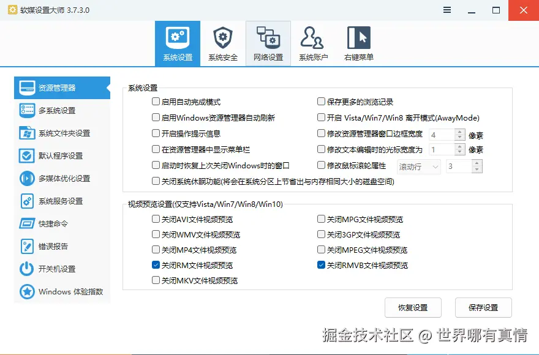Click the border width input showing 4
The width and height of the screenshot is (539, 355).
coord(442,135)
